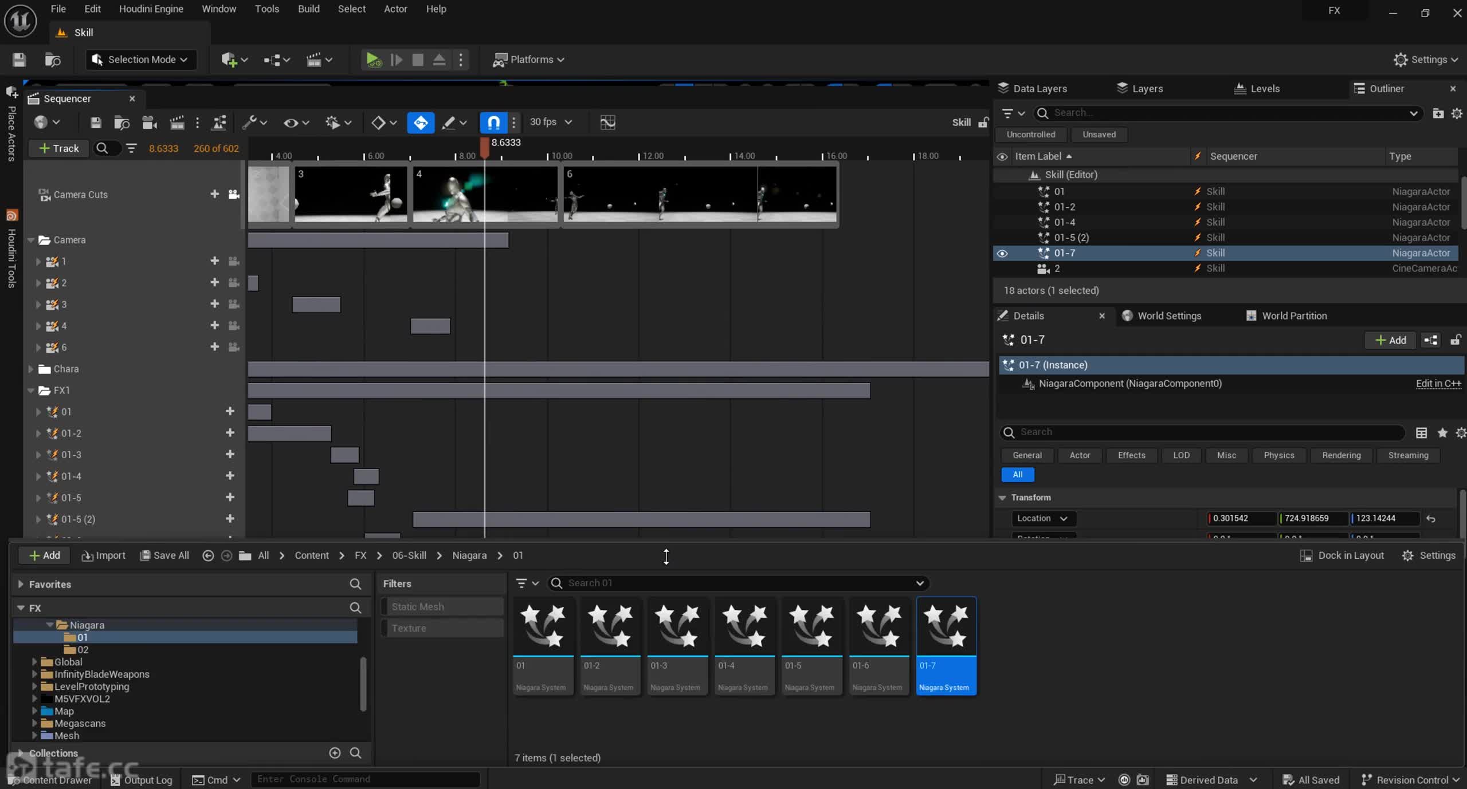This screenshot has height=789, width=1467.
Task: Click the Sequencer playhead marker at 8.6333
Action: coord(484,147)
